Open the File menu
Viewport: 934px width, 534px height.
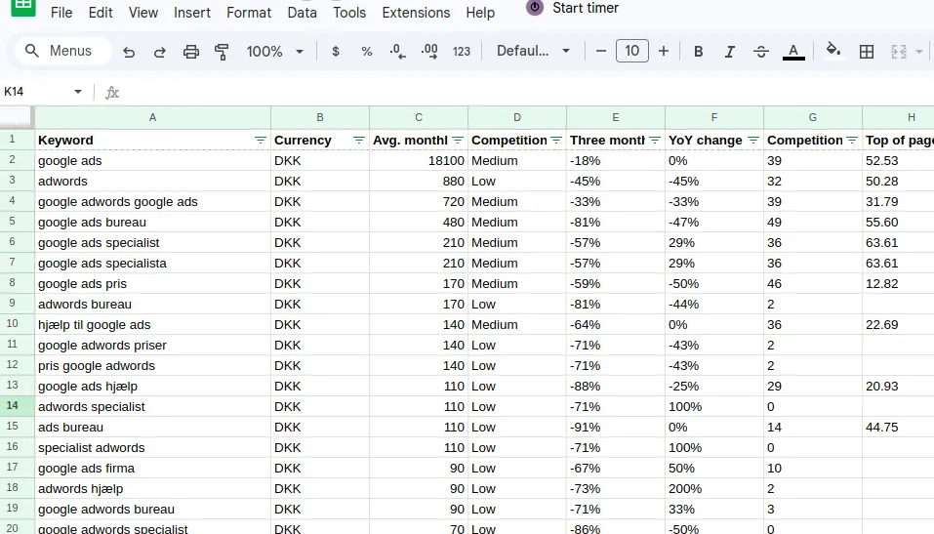[x=61, y=13]
